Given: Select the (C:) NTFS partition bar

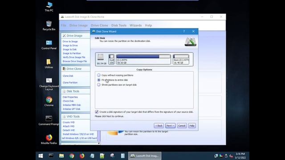Looking at the screenshot, I should point(143,59).
